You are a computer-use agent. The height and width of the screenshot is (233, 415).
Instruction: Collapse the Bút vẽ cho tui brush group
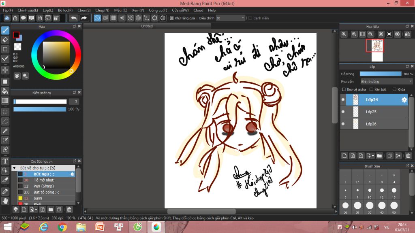point(14,168)
